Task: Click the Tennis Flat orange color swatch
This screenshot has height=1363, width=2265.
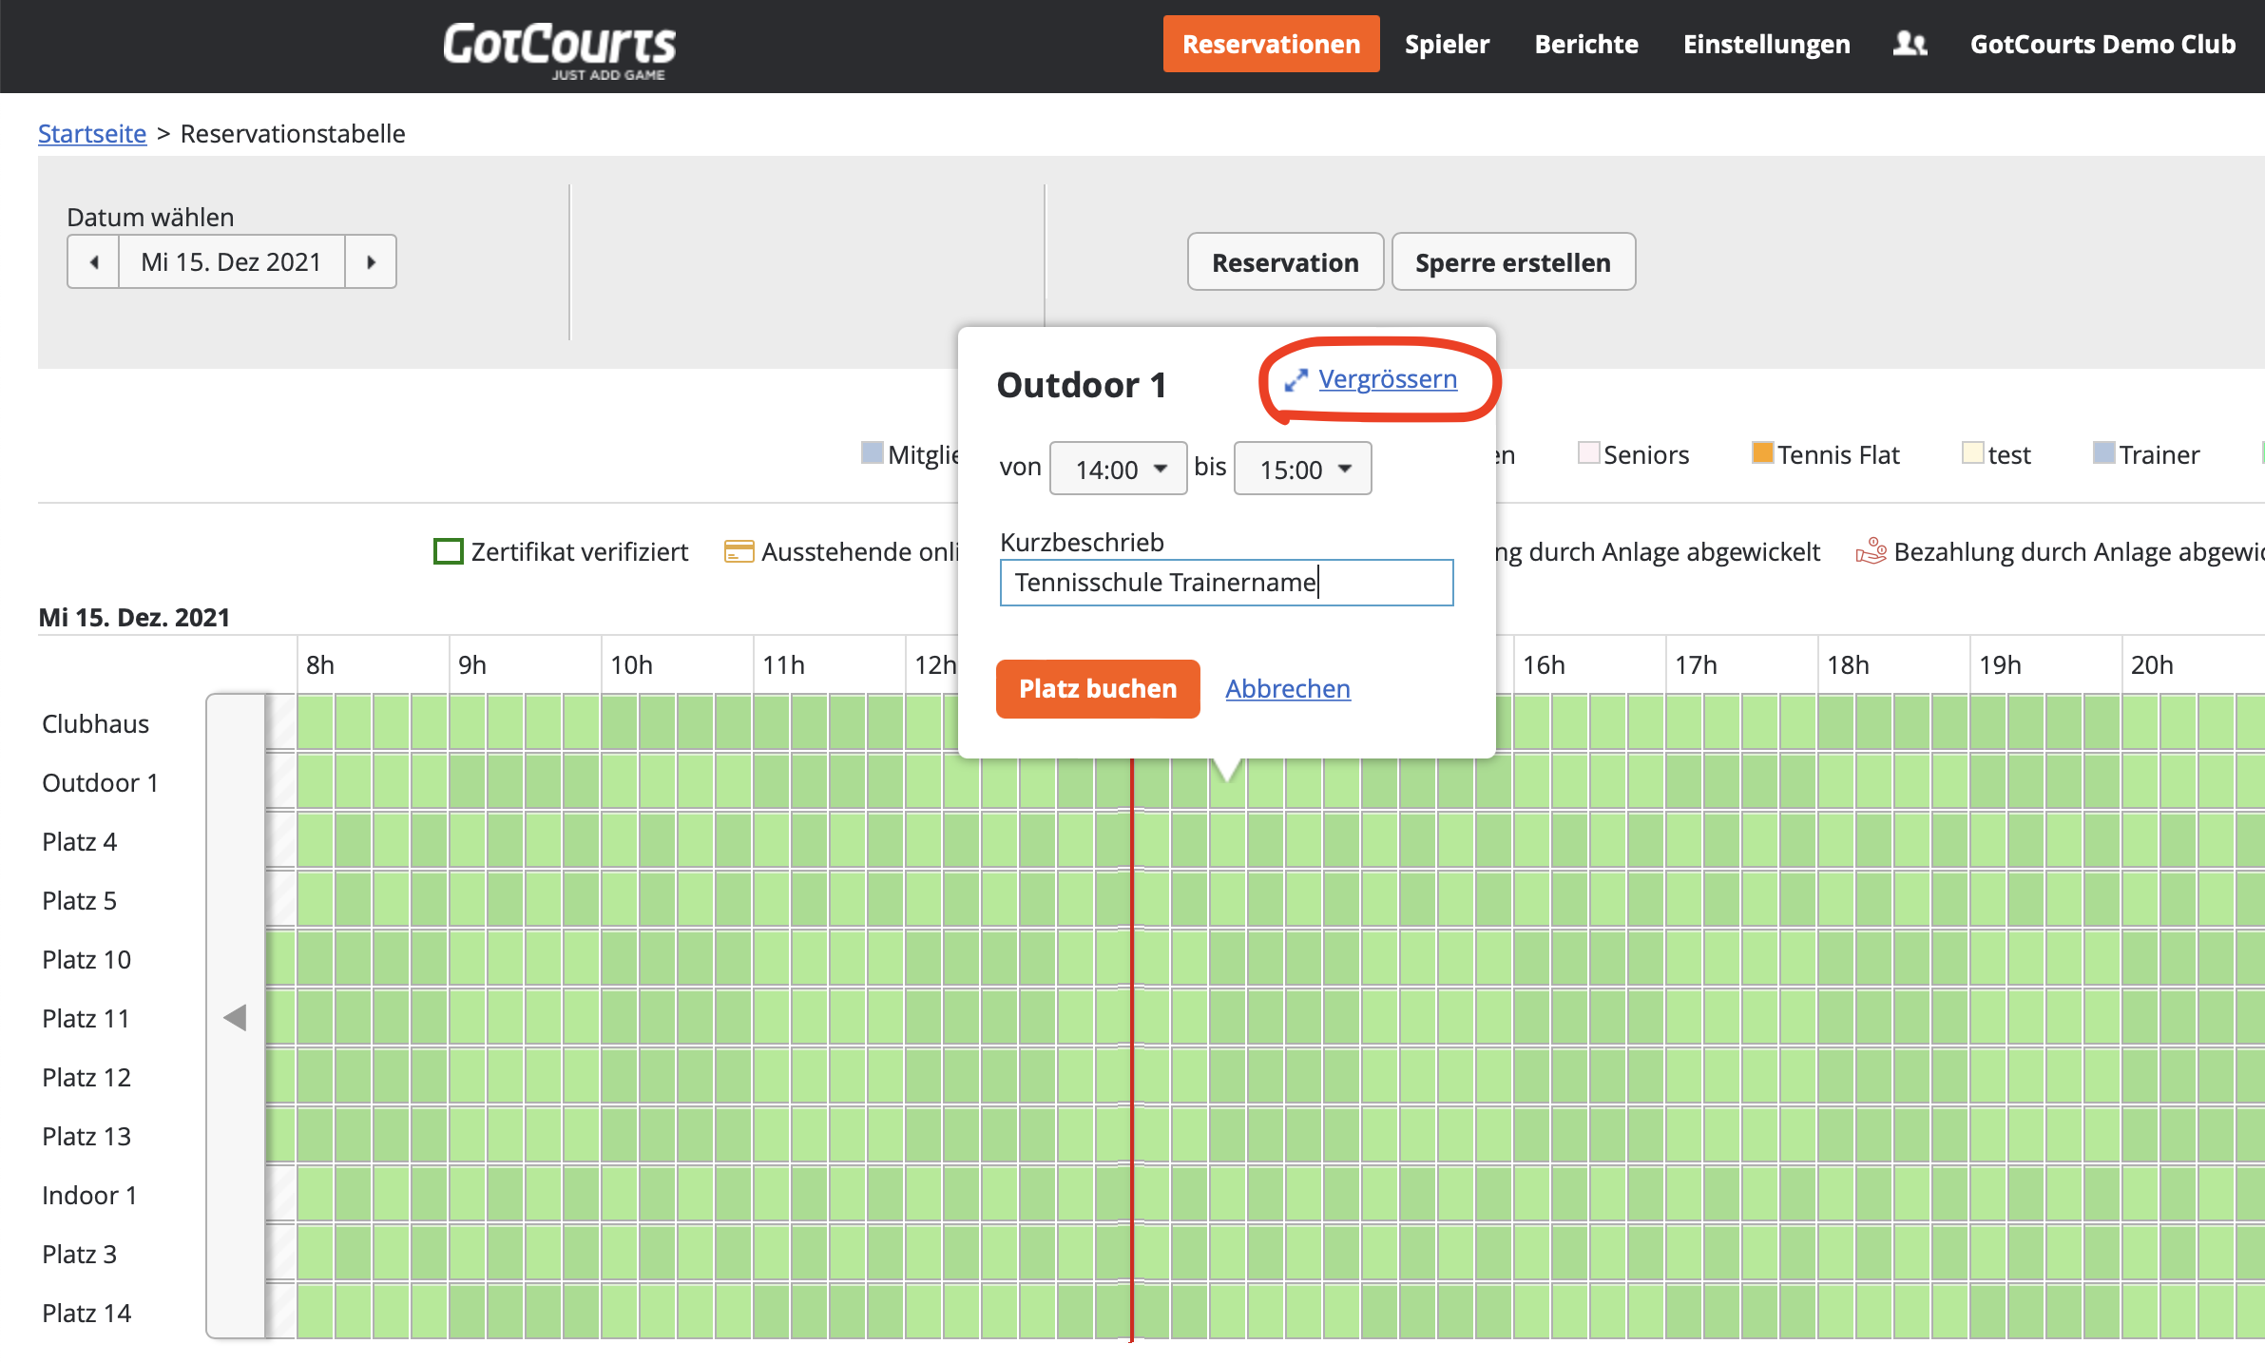Action: (1762, 452)
